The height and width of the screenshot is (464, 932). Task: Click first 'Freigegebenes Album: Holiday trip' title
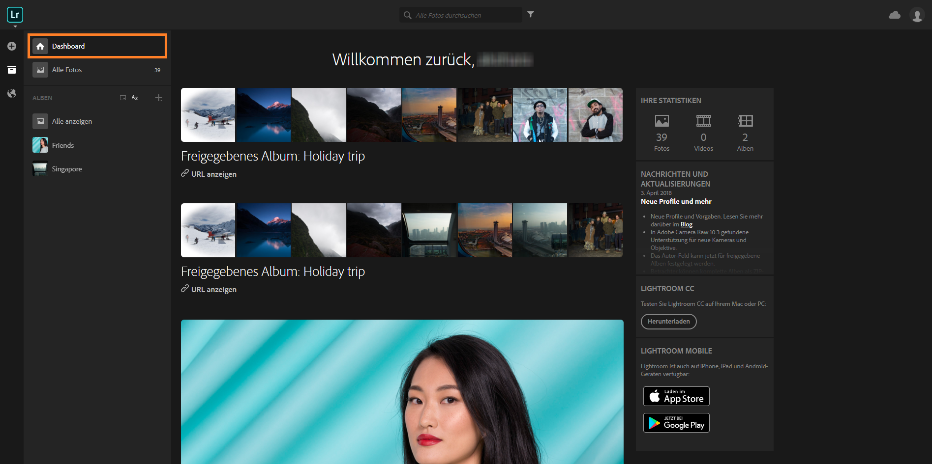[x=273, y=156]
